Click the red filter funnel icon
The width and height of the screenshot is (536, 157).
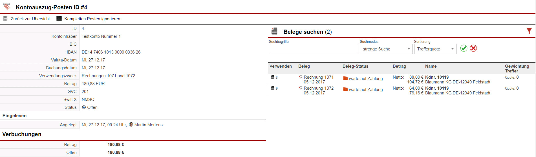click(x=529, y=31)
